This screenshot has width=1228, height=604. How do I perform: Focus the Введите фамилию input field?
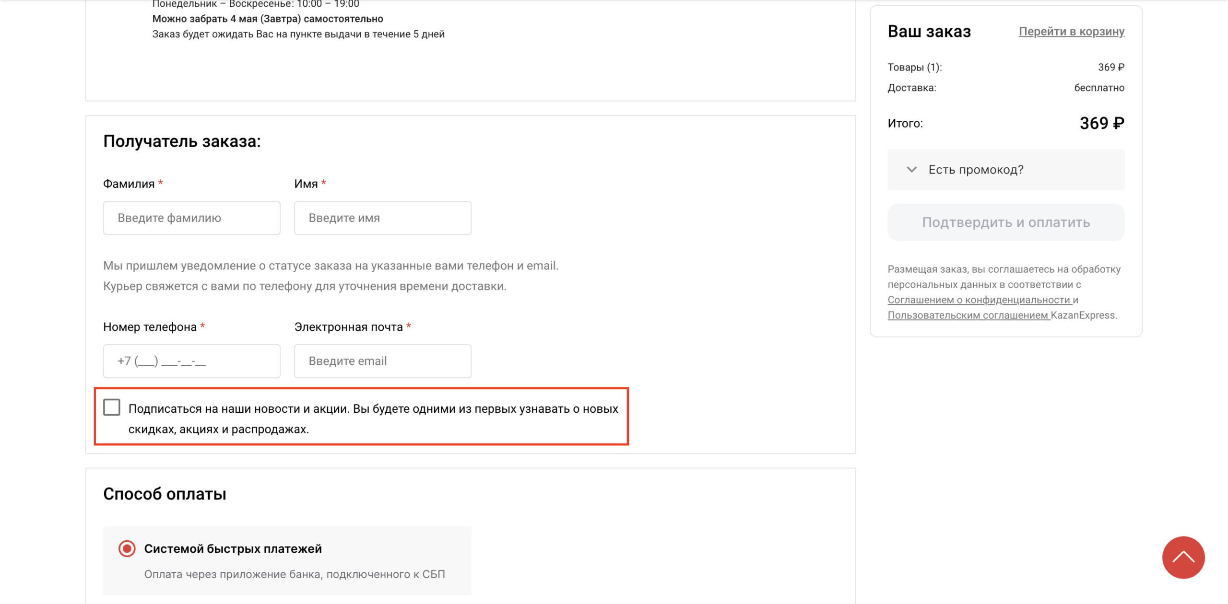coord(191,218)
